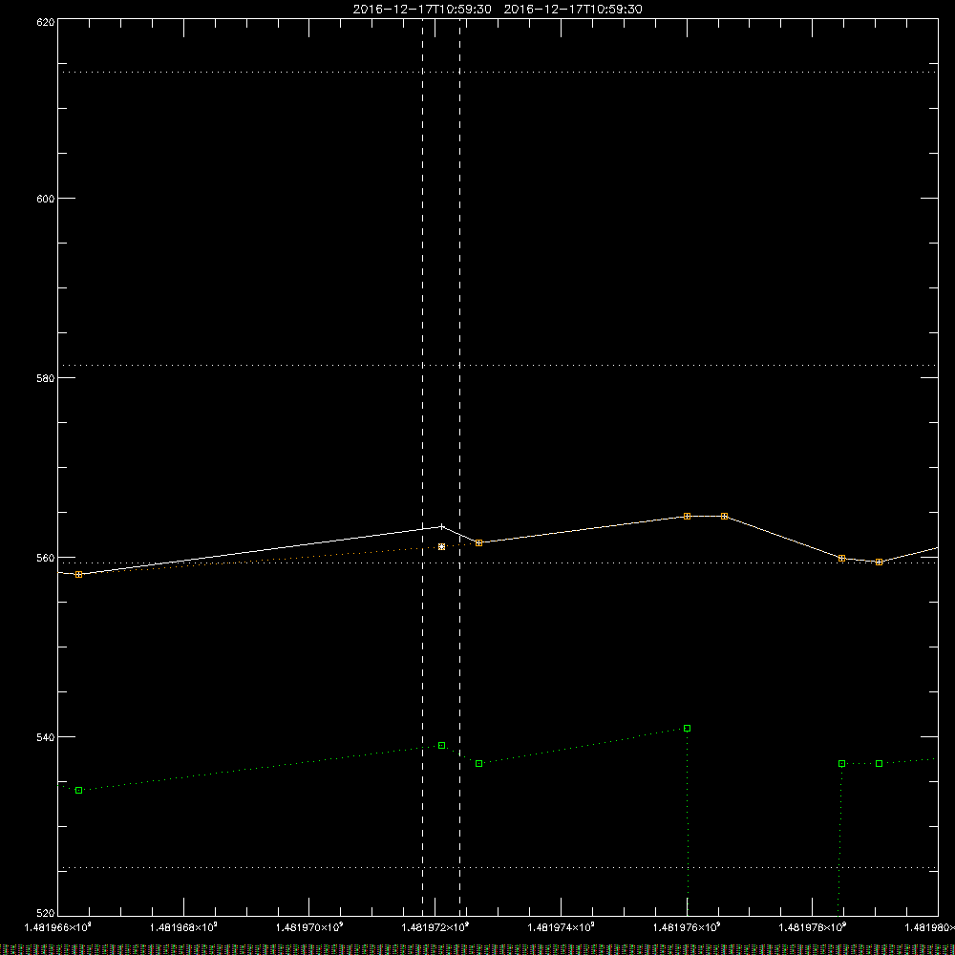Click the 580 label on the vertical axis
This screenshot has height=955, width=955.
[x=46, y=378]
